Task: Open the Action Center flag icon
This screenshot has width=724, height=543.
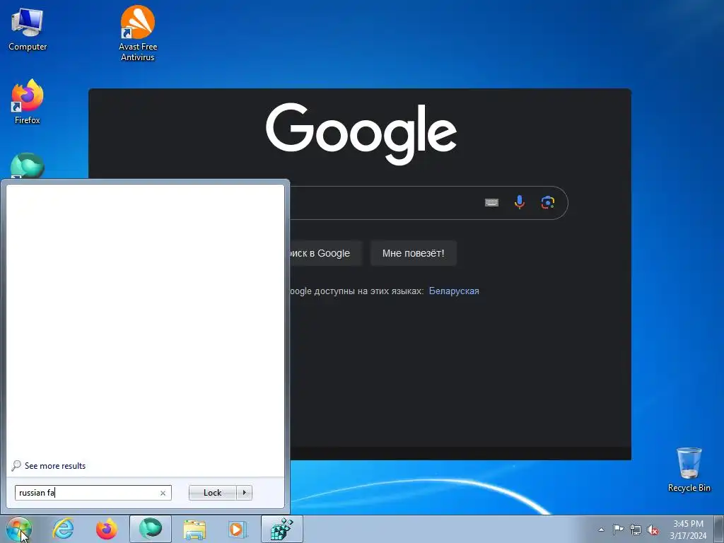Action: click(618, 530)
